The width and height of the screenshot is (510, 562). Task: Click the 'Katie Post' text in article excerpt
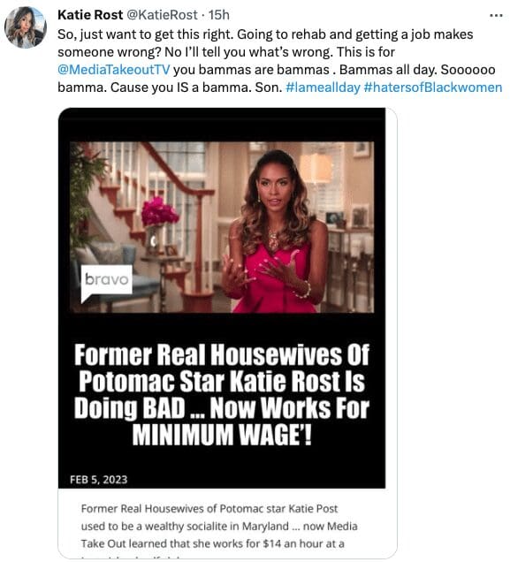tap(313, 509)
